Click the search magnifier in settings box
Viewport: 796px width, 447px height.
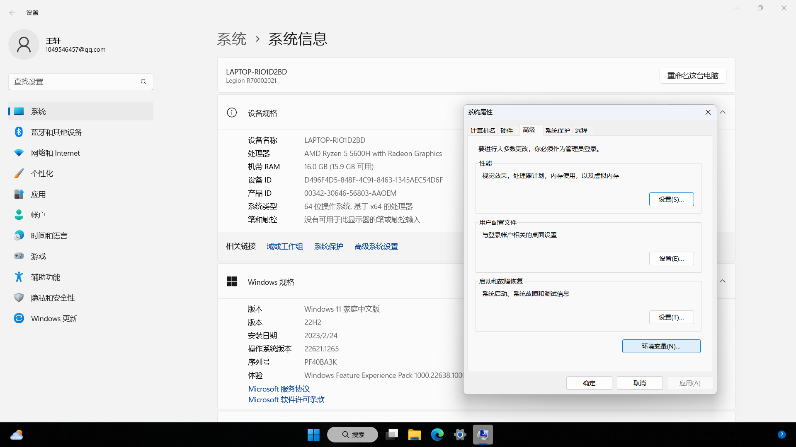[143, 82]
